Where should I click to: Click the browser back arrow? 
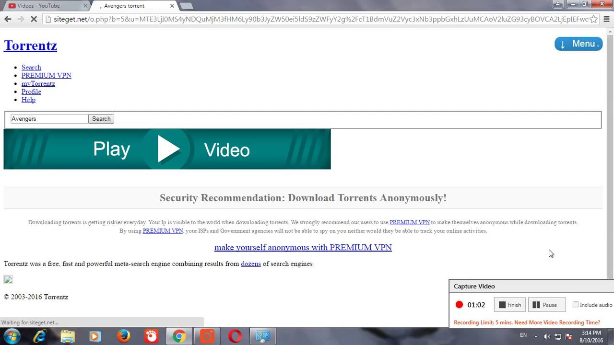click(8, 19)
